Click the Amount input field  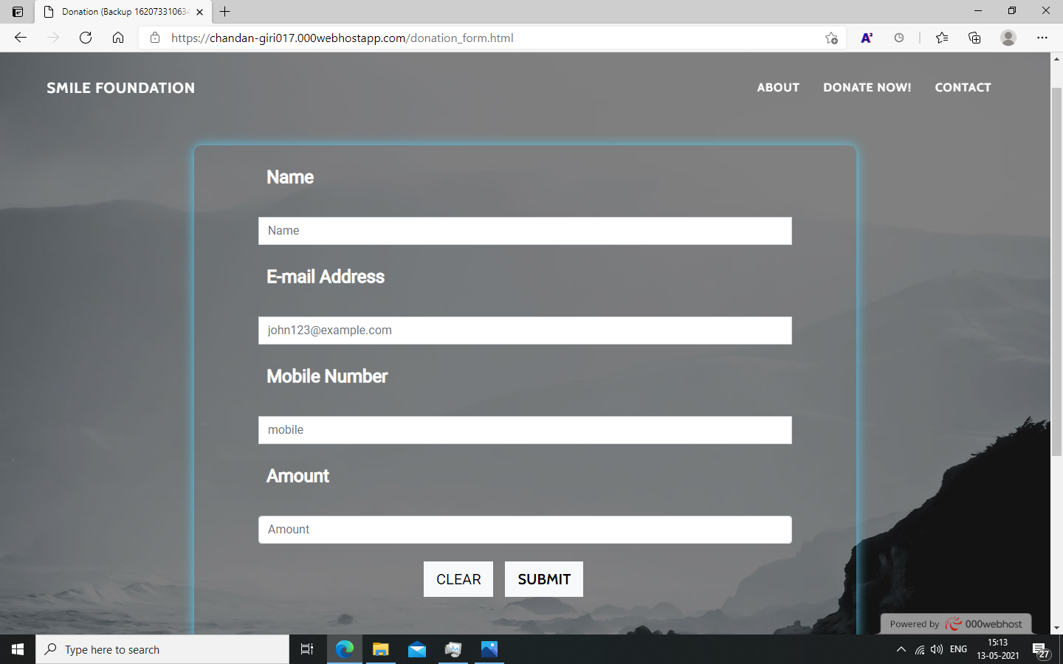[x=525, y=530]
